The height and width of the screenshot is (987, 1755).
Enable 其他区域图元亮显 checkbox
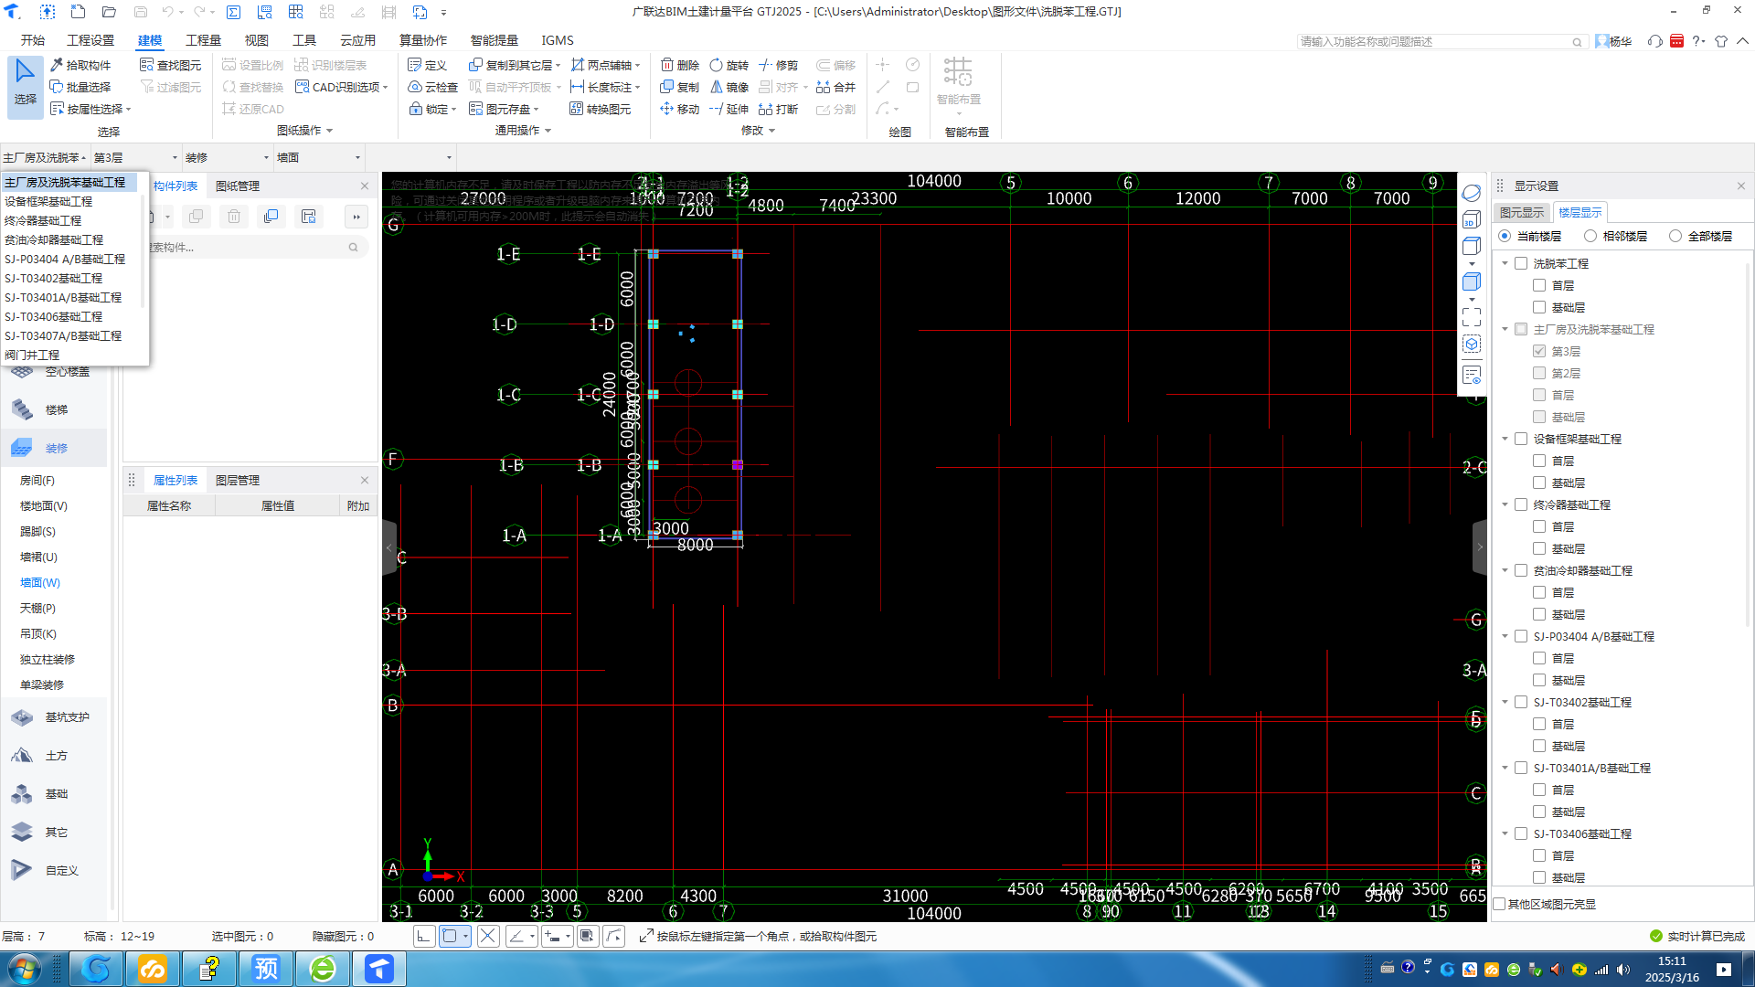[1499, 904]
